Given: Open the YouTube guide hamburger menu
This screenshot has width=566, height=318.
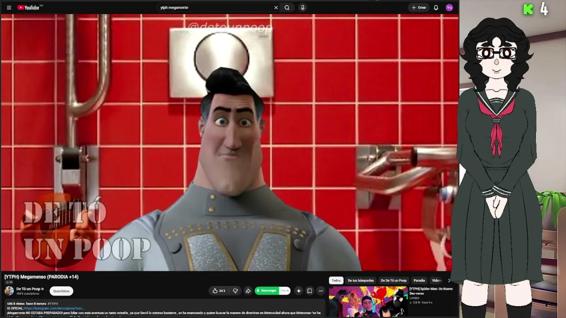Looking at the screenshot, I should (x=9, y=8).
